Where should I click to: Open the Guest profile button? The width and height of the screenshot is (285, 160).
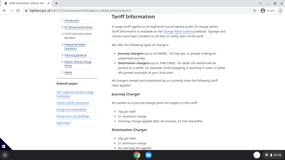click(268, 11)
